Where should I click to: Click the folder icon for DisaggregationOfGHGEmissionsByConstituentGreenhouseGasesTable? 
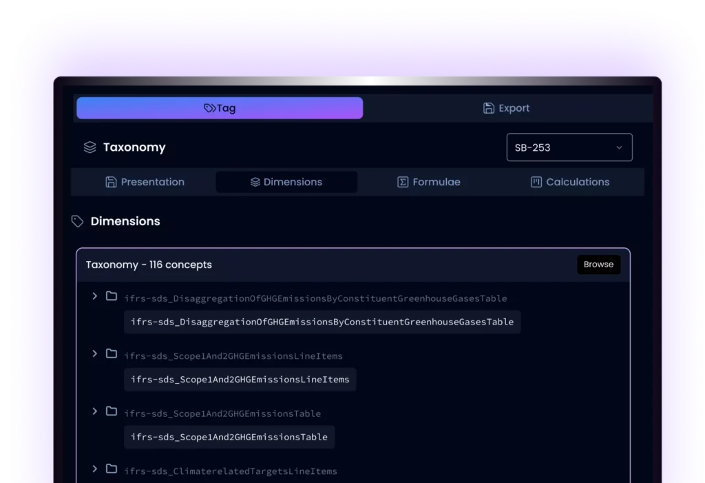click(111, 296)
